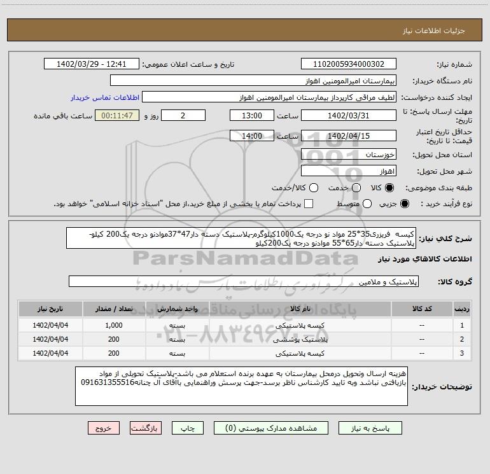Click the نام کالا column header

pos(300,309)
